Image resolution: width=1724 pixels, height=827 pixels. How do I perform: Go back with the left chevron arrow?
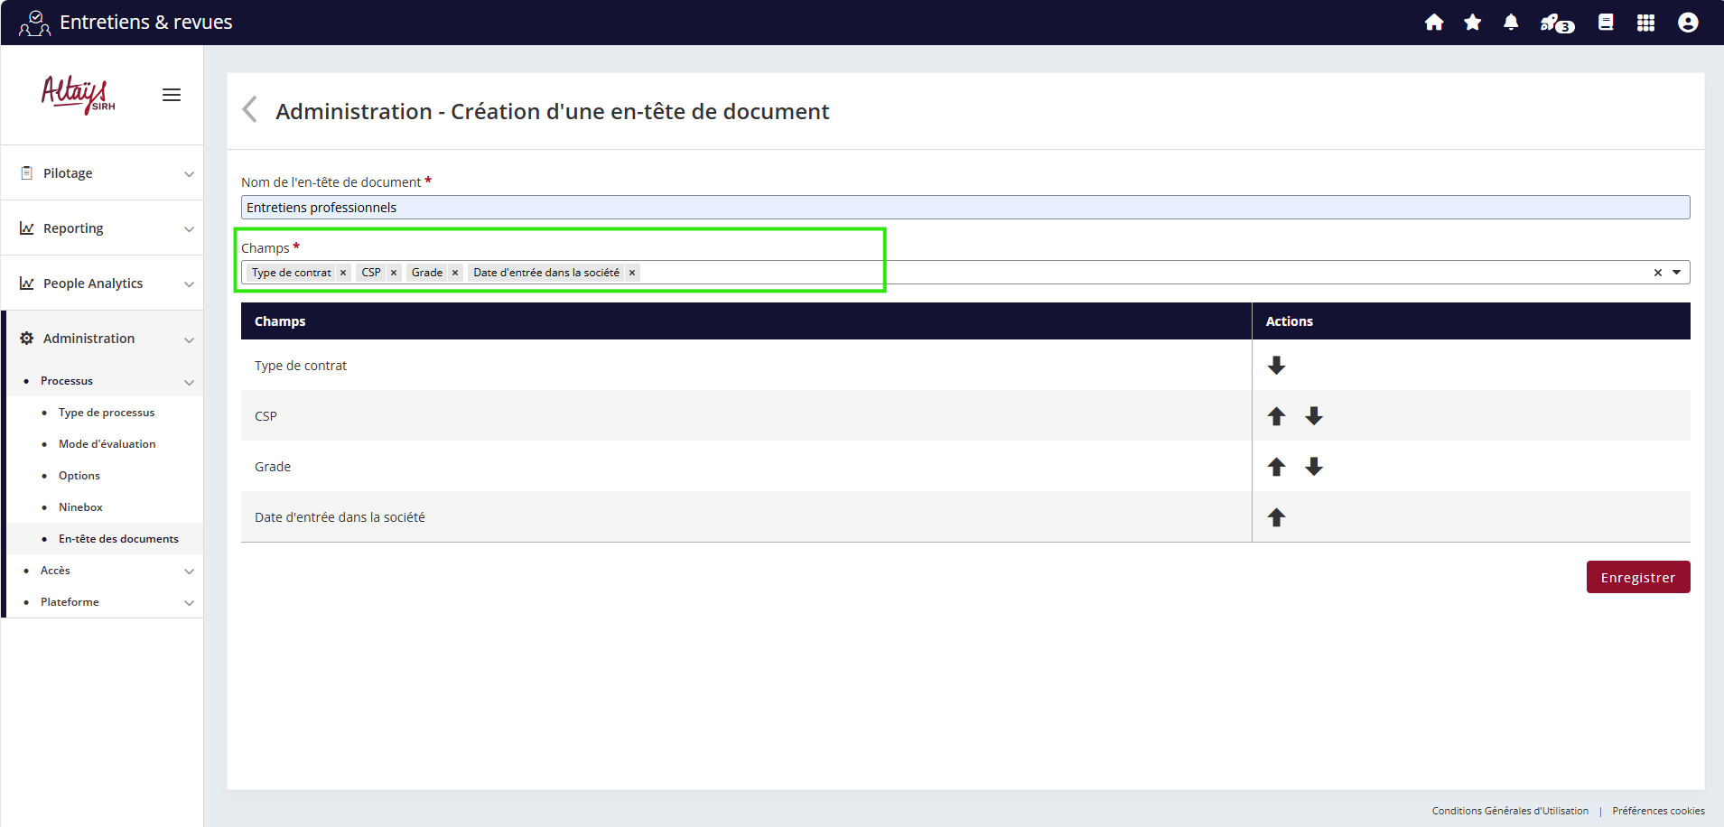tap(250, 110)
